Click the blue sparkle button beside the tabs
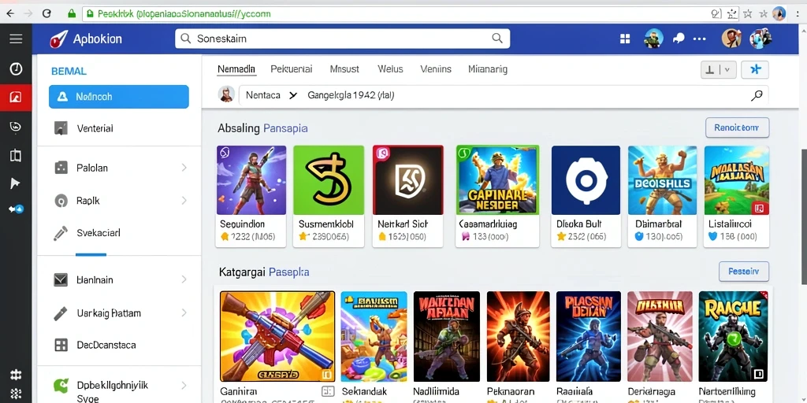 (755, 69)
